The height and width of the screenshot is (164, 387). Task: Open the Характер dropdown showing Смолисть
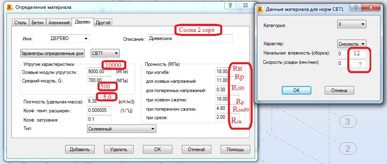pos(352,44)
